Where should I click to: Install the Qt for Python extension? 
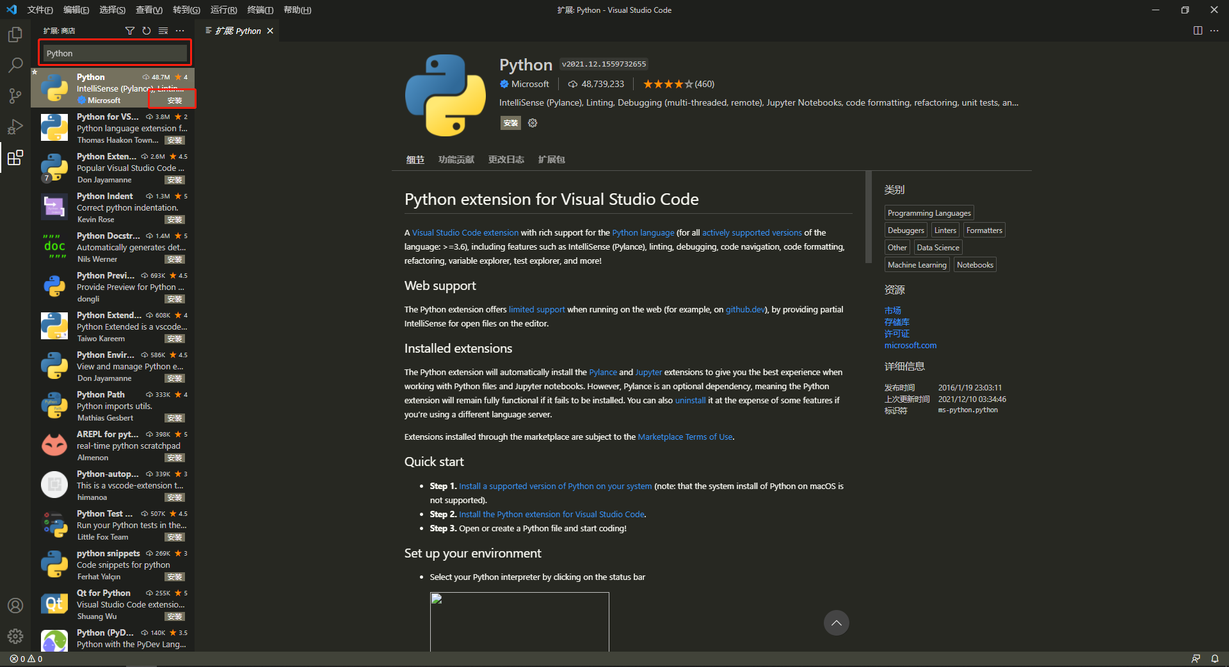point(175,616)
